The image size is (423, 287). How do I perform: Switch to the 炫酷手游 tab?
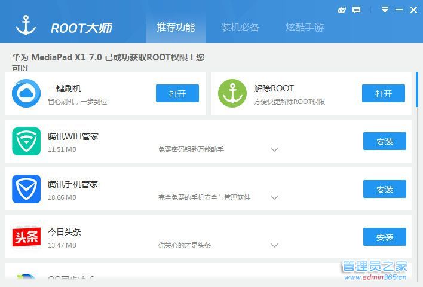click(305, 27)
